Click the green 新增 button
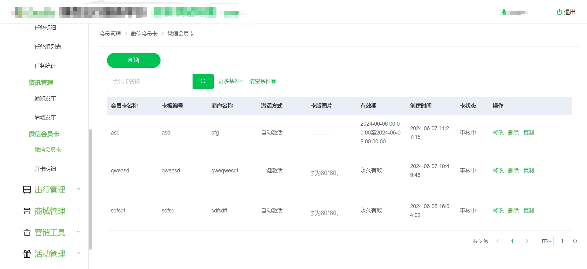Screen dimensions: 587x269 point(134,60)
